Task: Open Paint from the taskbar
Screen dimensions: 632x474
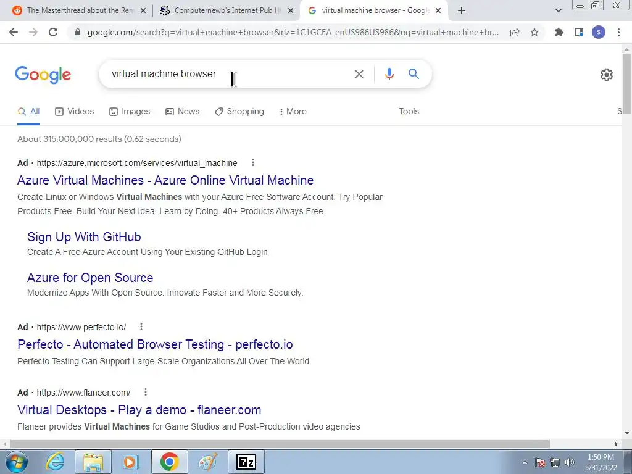Action: [x=208, y=462]
